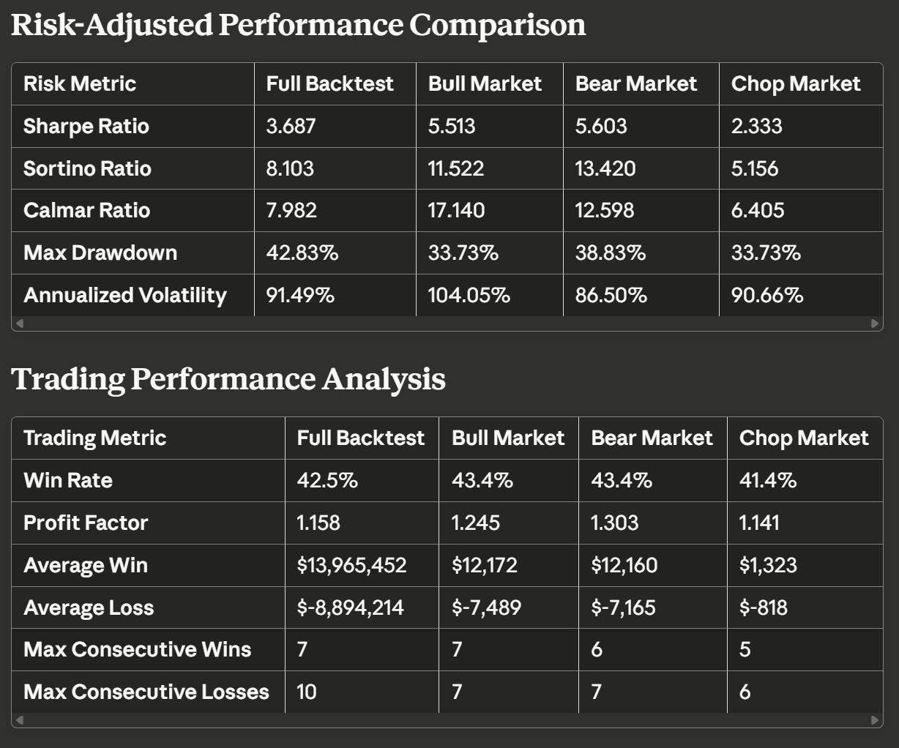Click the Trading Metric column header
This screenshot has height=748, width=899.
[x=95, y=438]
